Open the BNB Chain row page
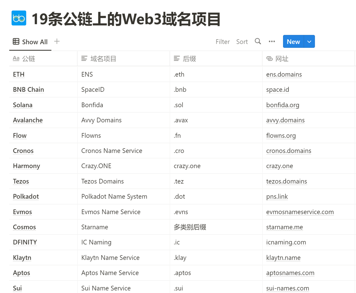Viewport: 356px width, 293px height. tap(28, 89)
